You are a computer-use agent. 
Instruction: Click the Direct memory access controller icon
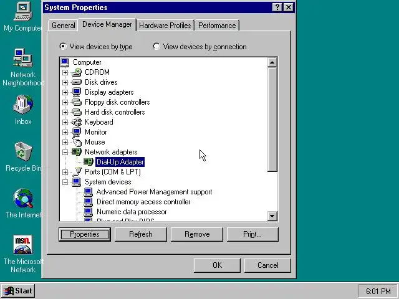(x=89, y=202)
